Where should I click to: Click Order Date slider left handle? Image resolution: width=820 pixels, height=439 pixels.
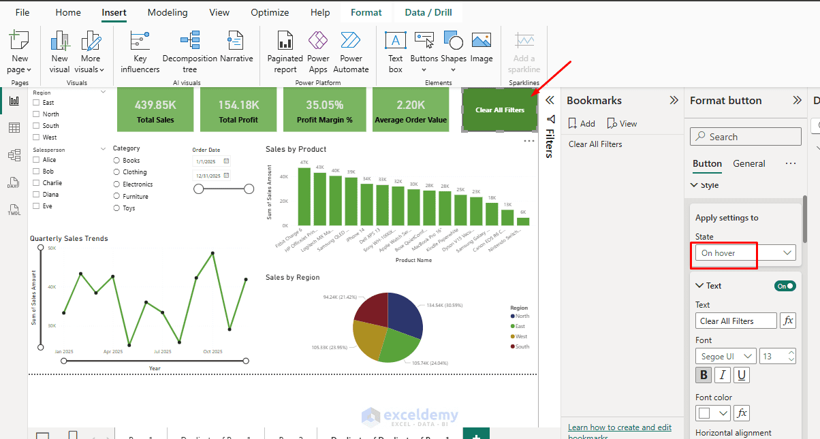(199, 189)
